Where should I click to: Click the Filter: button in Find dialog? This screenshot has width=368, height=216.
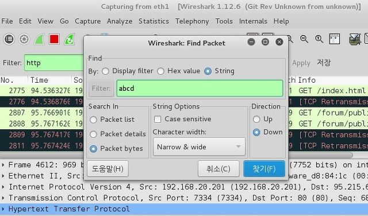[x=101, y=88]
